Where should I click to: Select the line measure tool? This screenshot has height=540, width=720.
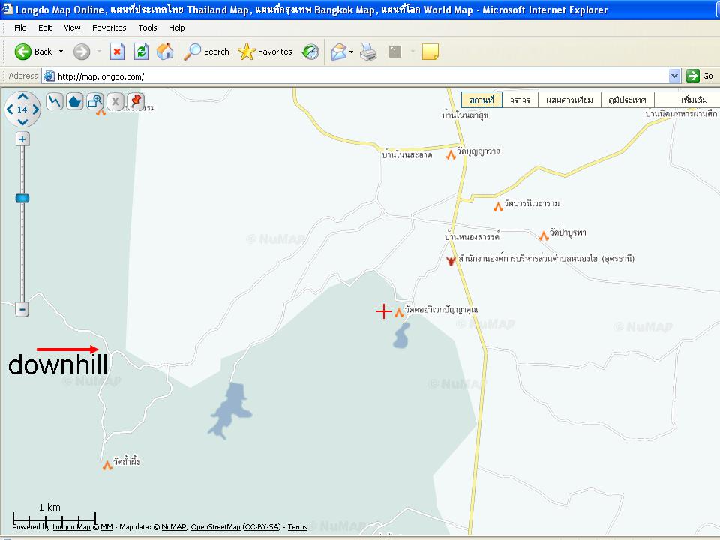[55, 101]
